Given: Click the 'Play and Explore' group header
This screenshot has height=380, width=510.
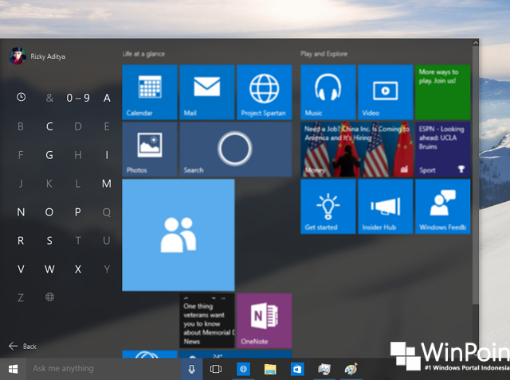Looking at the screenshot, I should (324, 54).
